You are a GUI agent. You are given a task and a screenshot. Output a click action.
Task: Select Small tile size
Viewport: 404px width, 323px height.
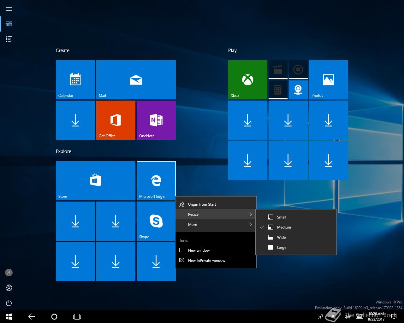coord(296,217)
